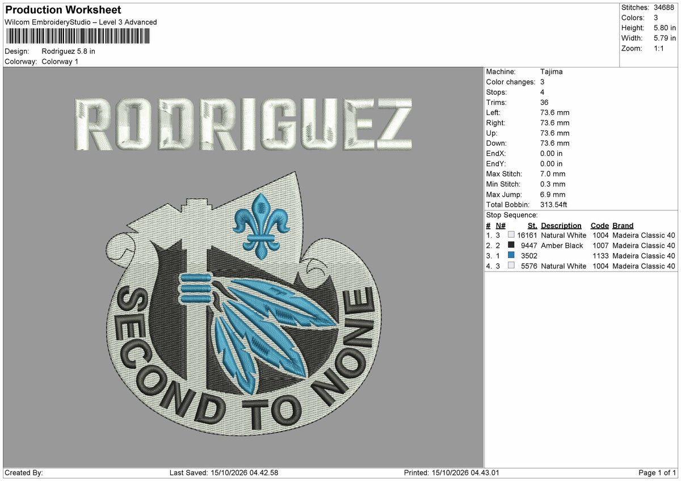Click the barcode under the software name

[x=78, y=36]
